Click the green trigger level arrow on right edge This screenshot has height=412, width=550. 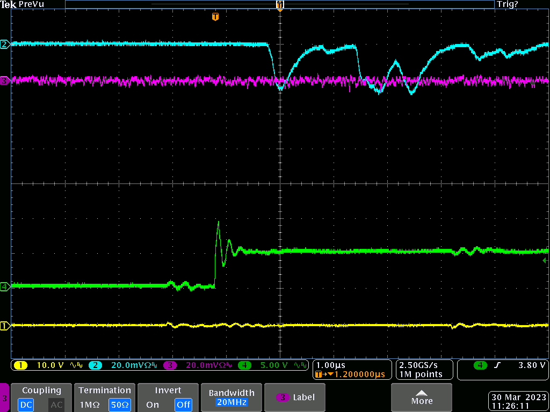coord(546,261)
